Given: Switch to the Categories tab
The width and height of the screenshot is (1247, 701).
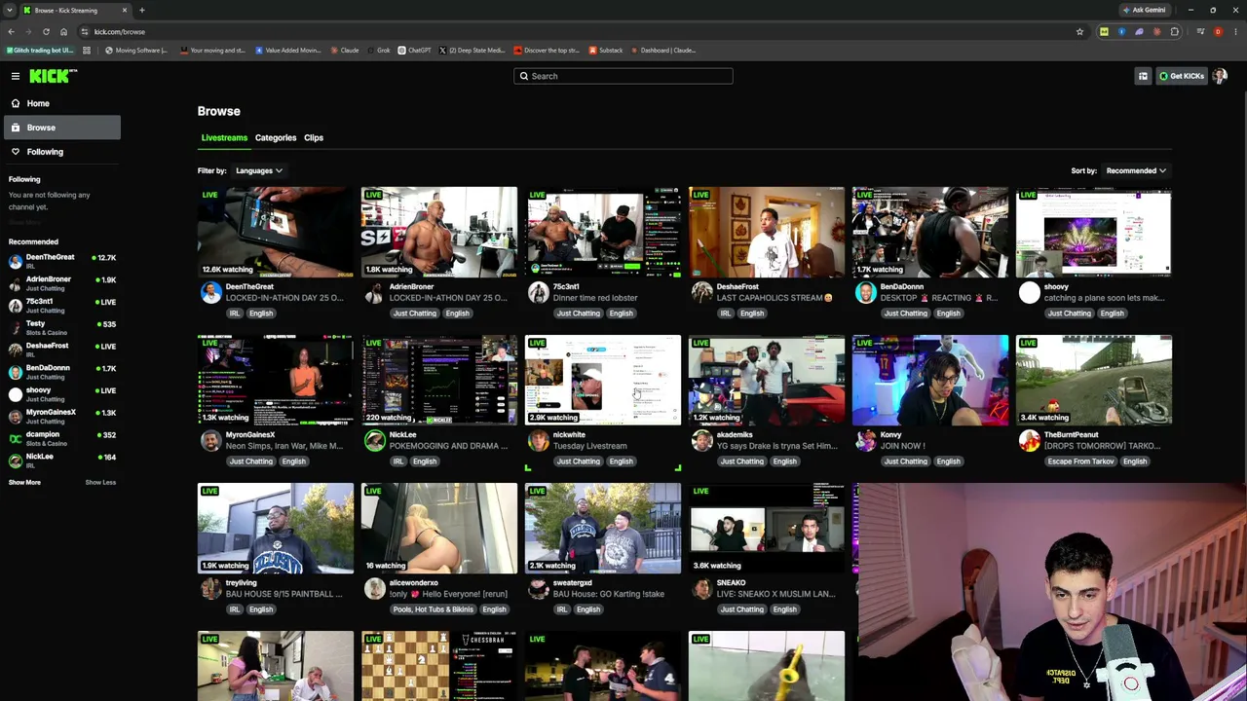Looking at the screenshot, I should point(276,138).
